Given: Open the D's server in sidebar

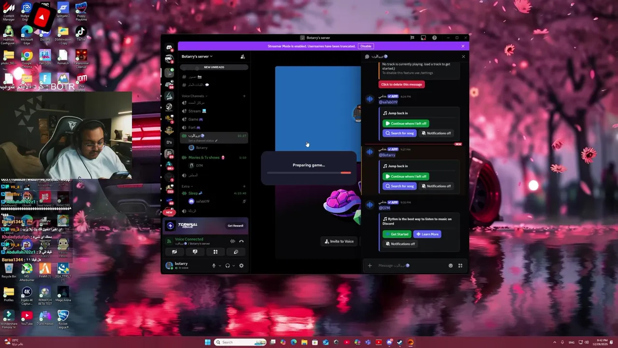Looking at the screenshot, I should click(169, 142).
